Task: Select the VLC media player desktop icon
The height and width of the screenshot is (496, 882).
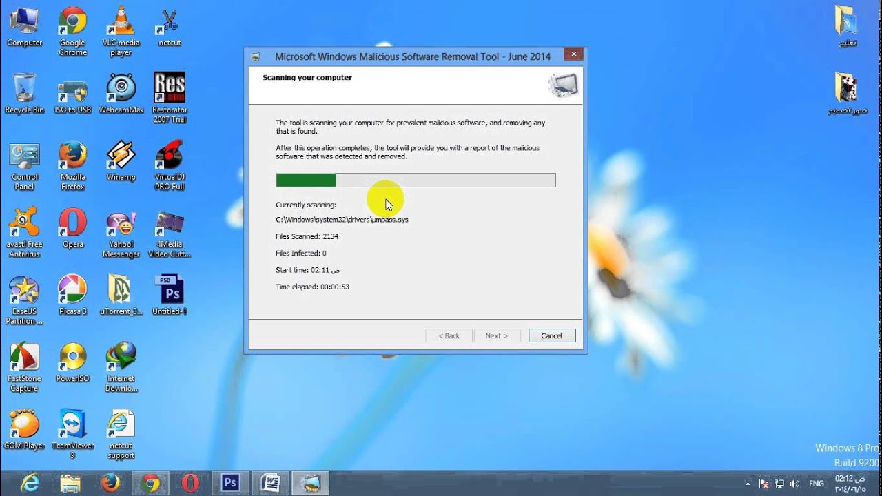Action: click(x=121, y=32)
